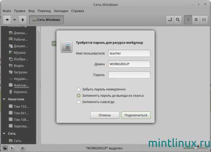Click the up-arrow parent folder icon

[23, 20]
